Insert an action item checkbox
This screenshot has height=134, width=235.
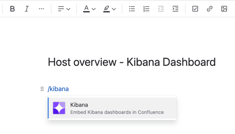coord(195,9)
